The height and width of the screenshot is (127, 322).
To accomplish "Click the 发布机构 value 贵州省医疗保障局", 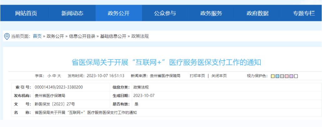I will (x=50, y=96).
